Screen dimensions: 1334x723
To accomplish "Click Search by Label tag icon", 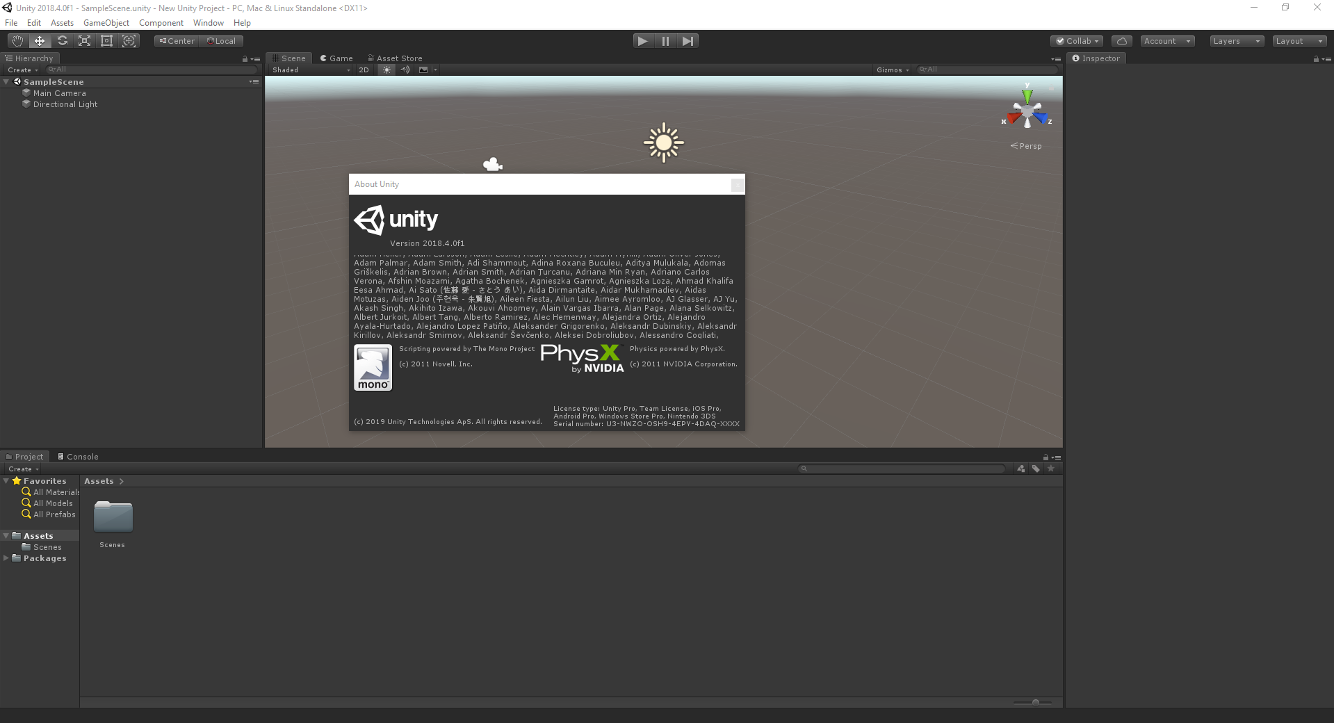I will [x=1036, y=469].
